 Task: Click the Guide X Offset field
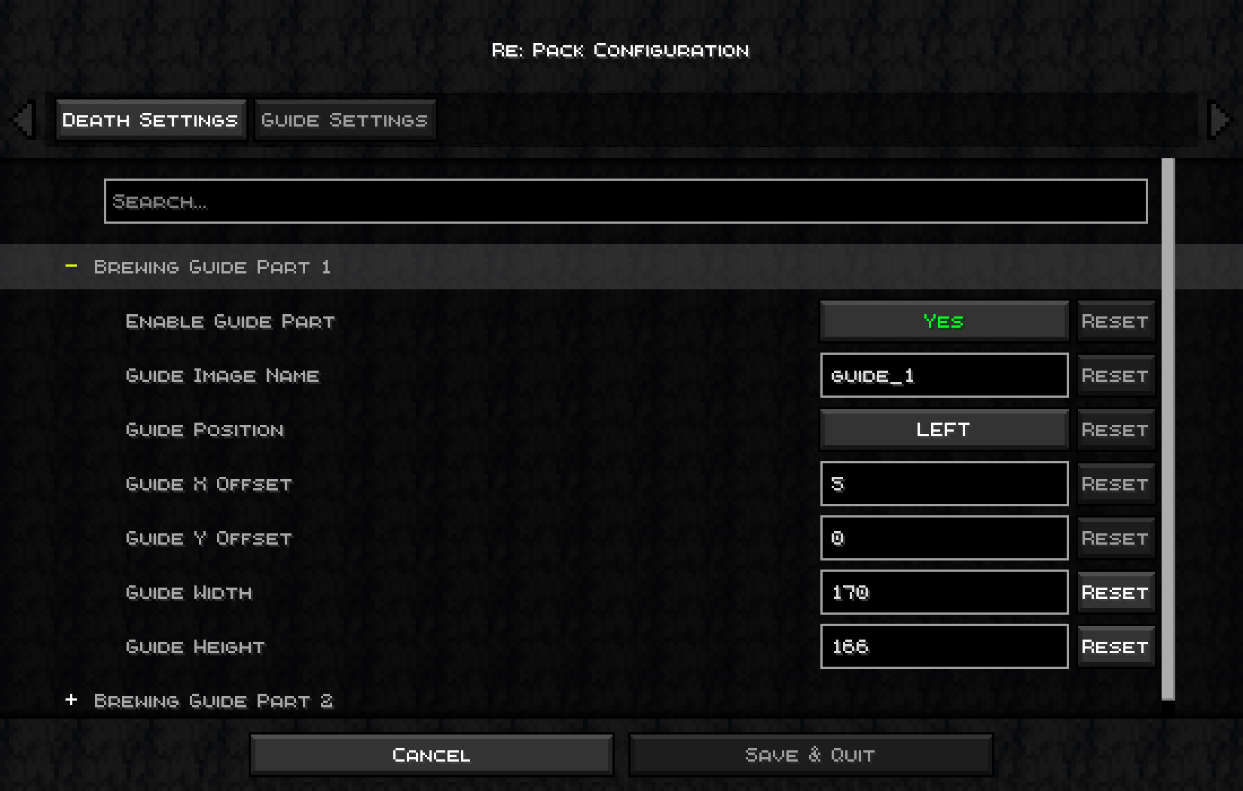[x=944, y=484]
